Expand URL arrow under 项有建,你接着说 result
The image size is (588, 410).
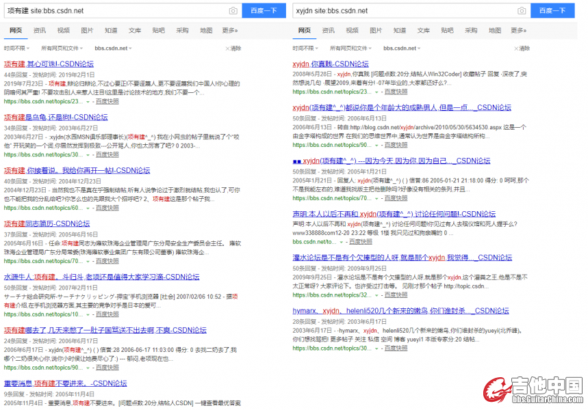[88, 208]
